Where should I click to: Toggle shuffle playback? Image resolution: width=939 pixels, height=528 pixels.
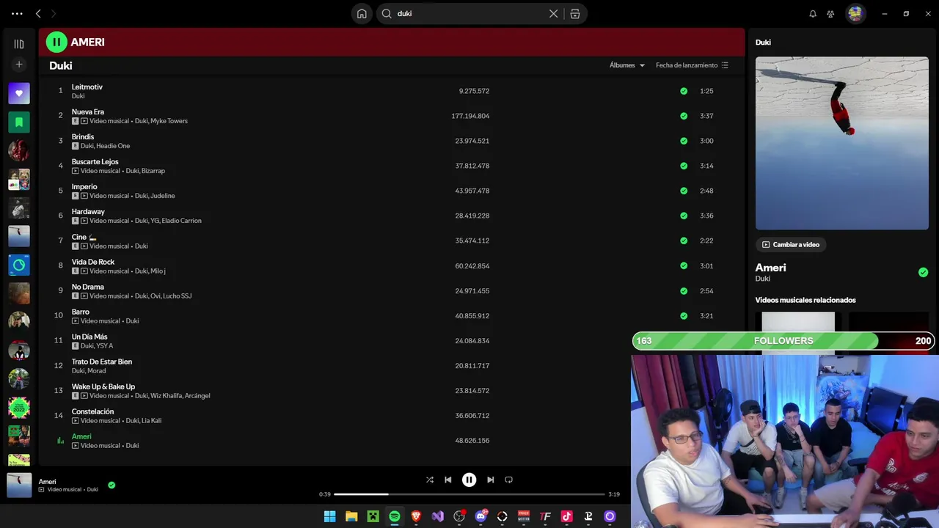[430, 480]
